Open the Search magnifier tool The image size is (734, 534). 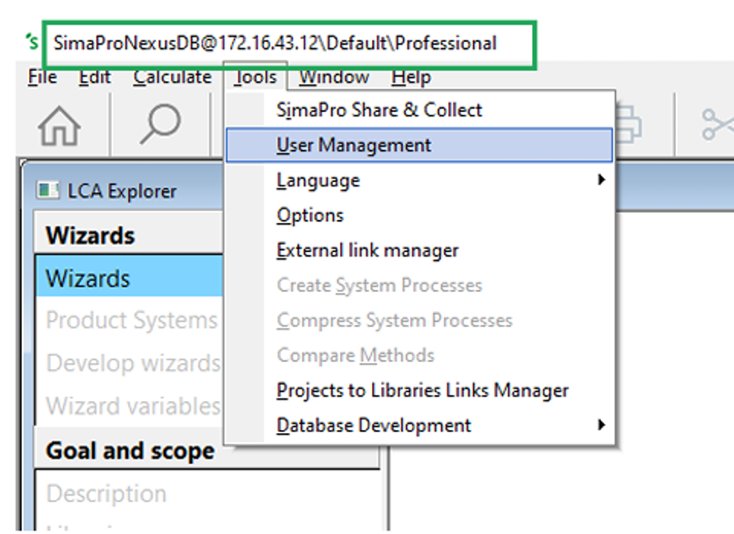tap(160, 124)
